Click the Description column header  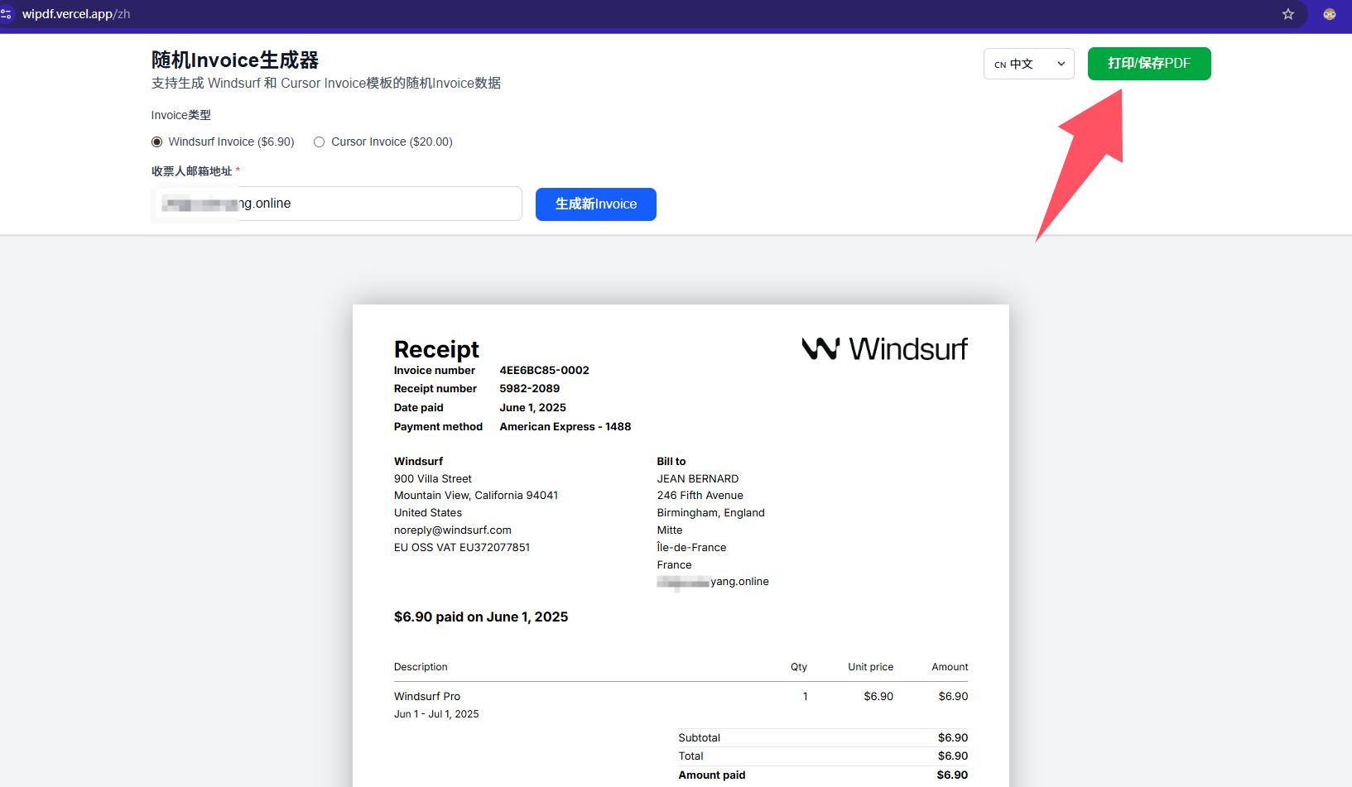click(421, 667)
